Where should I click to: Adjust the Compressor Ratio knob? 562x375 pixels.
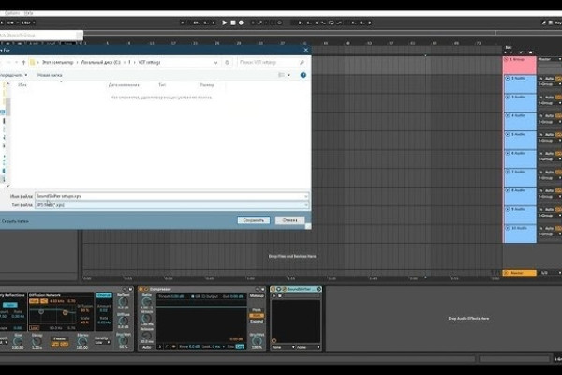coord(147,302)
